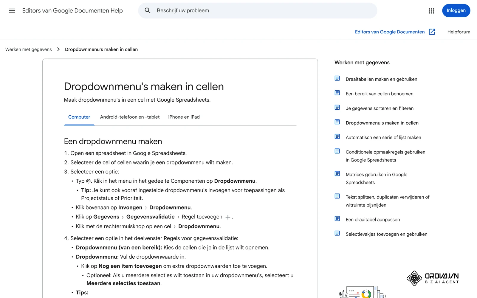Image resolution: width=477 pixels, height=298 pixels.
Task: Open Een draaitabel aanpassen article
Action: click(x=373, y=220)
